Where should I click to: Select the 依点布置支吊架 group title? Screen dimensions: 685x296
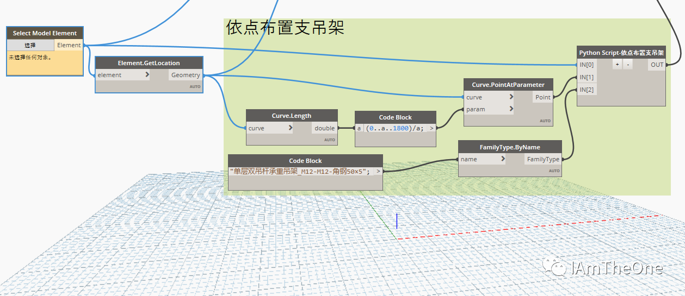pyautogui.click(x=285, y=28)
